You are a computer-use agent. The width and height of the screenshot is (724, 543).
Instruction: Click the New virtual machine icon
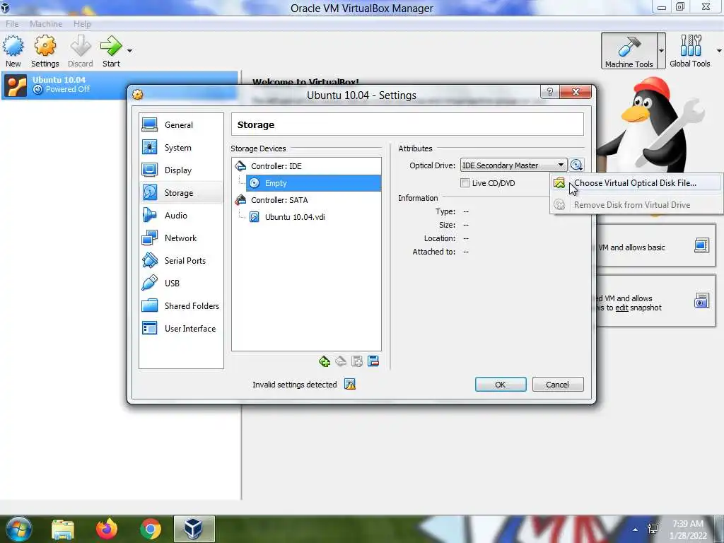point(13,51)
